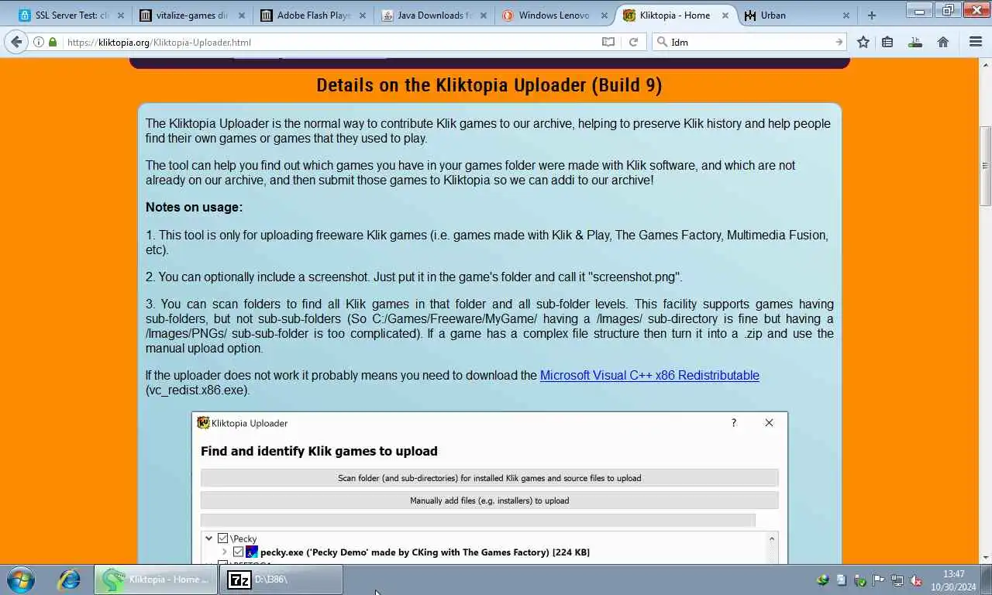Open site information icon in address bar
Viewport: 992px width, 595px height.
click(39, 43)
